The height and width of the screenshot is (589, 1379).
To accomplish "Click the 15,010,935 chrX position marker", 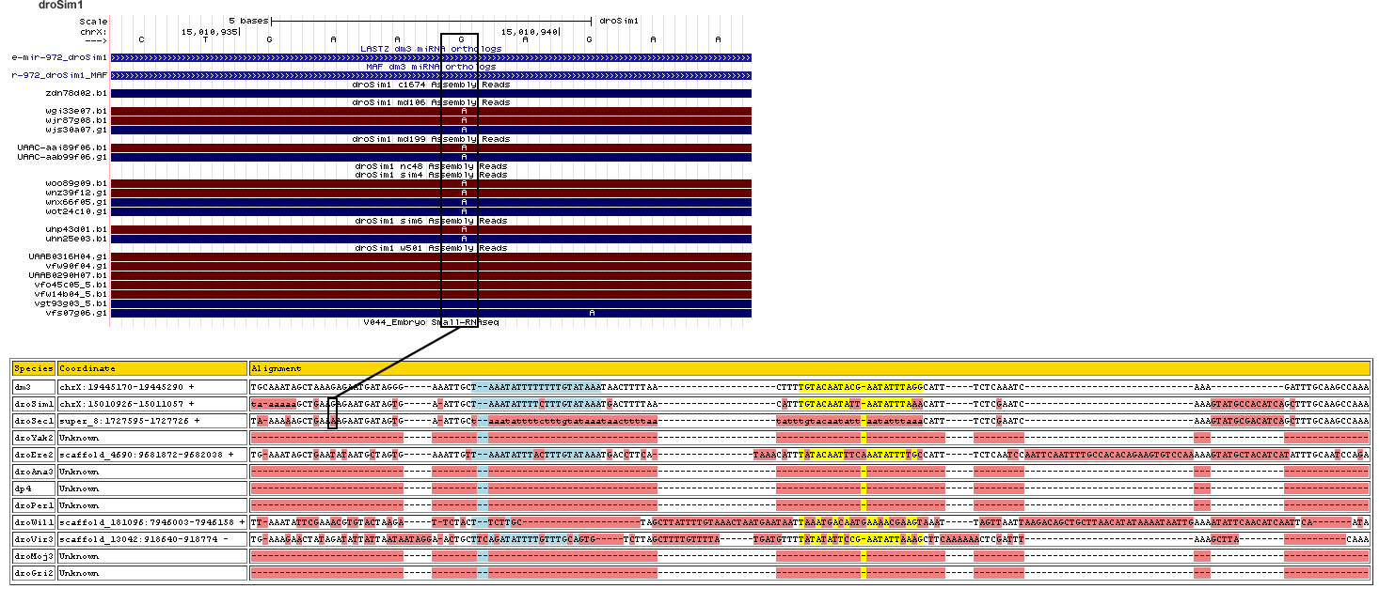I will tap(211, 31).
